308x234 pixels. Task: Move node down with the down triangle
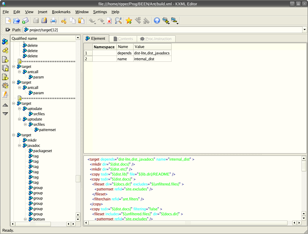[x=5, y=113]
